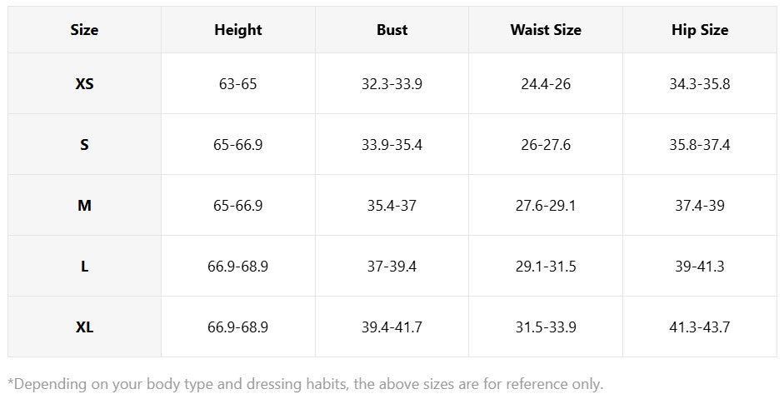The height and width of the screenshot is (399, 784).
Task: Click the Bust column header
Action: point(392,30)
